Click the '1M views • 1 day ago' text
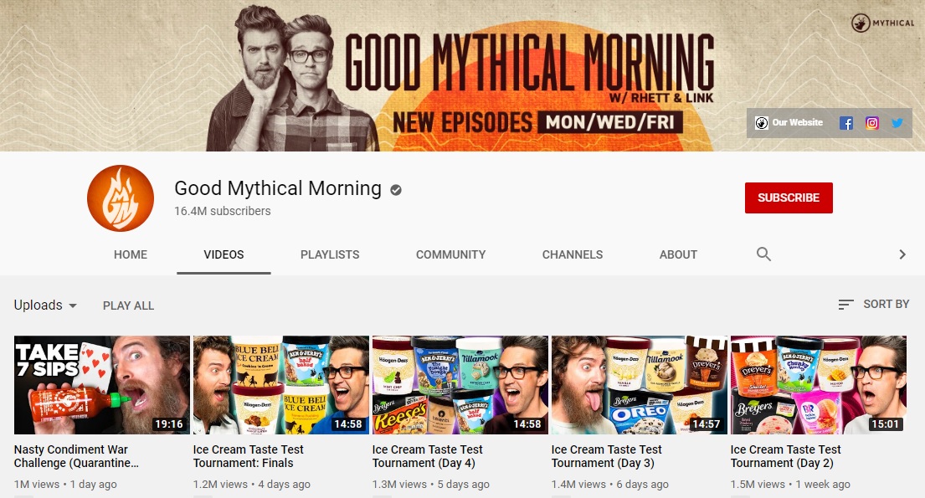 pos(65,485)
